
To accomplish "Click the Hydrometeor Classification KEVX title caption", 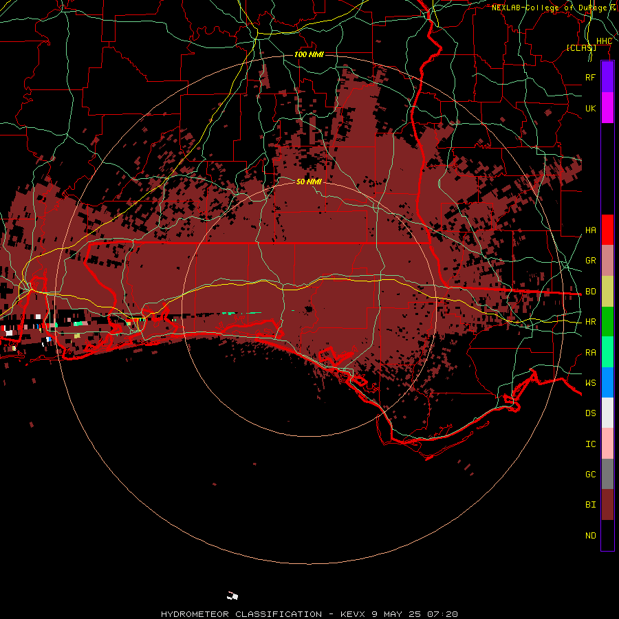I will (x=309, y=614).
